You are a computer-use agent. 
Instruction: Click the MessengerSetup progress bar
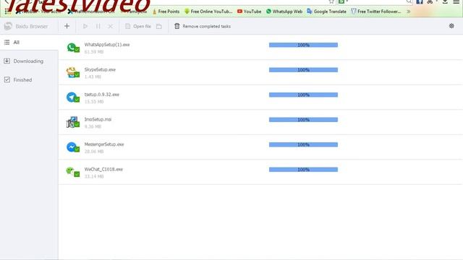pos(303,144)
